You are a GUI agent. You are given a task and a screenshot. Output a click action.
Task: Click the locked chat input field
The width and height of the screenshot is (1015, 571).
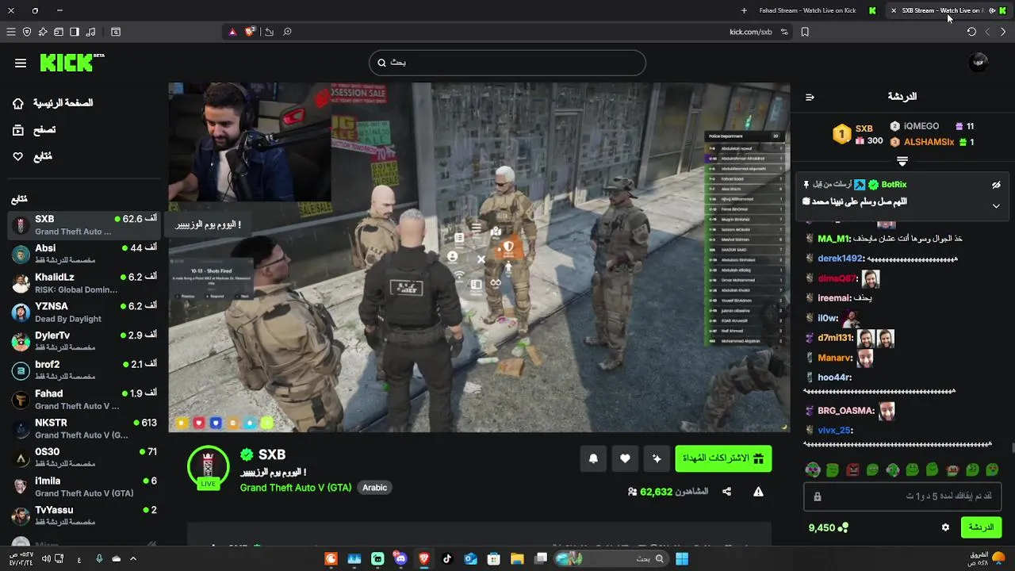(902, 496)
